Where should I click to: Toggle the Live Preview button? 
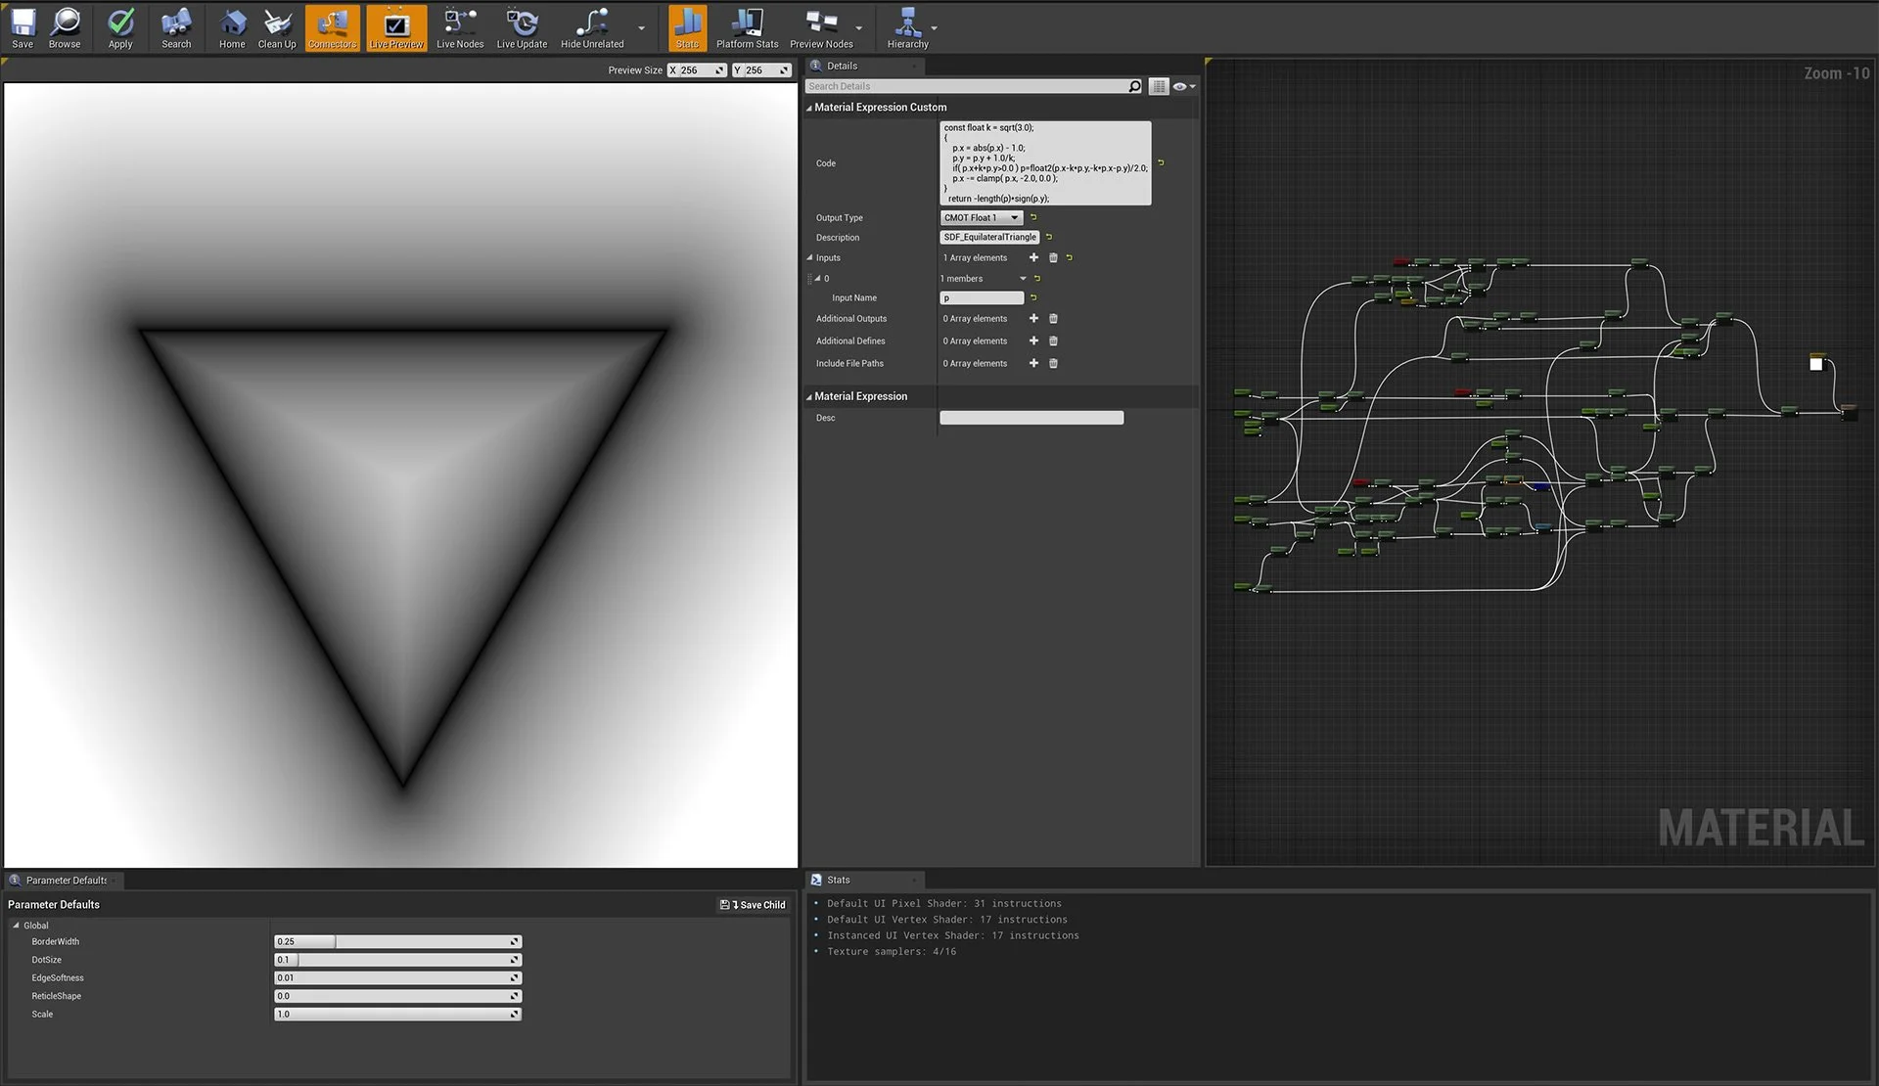pos(396,27)
